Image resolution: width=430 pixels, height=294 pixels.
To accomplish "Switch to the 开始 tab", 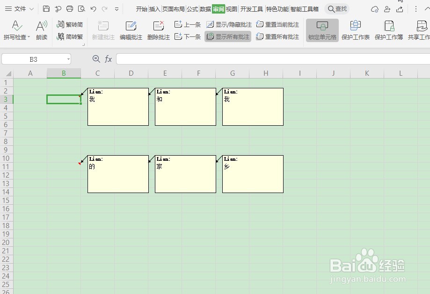I will (x=141, y=9).
